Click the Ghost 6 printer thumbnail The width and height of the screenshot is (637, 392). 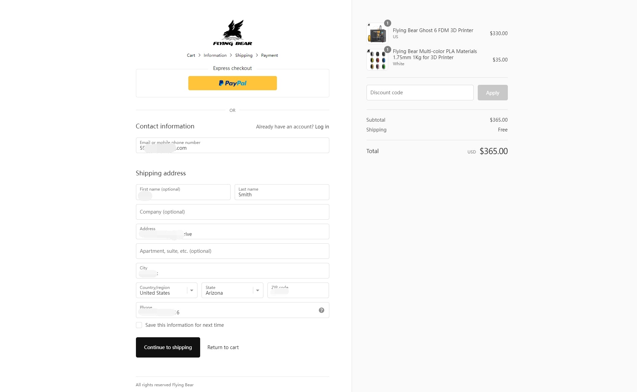tap(377, 34)
